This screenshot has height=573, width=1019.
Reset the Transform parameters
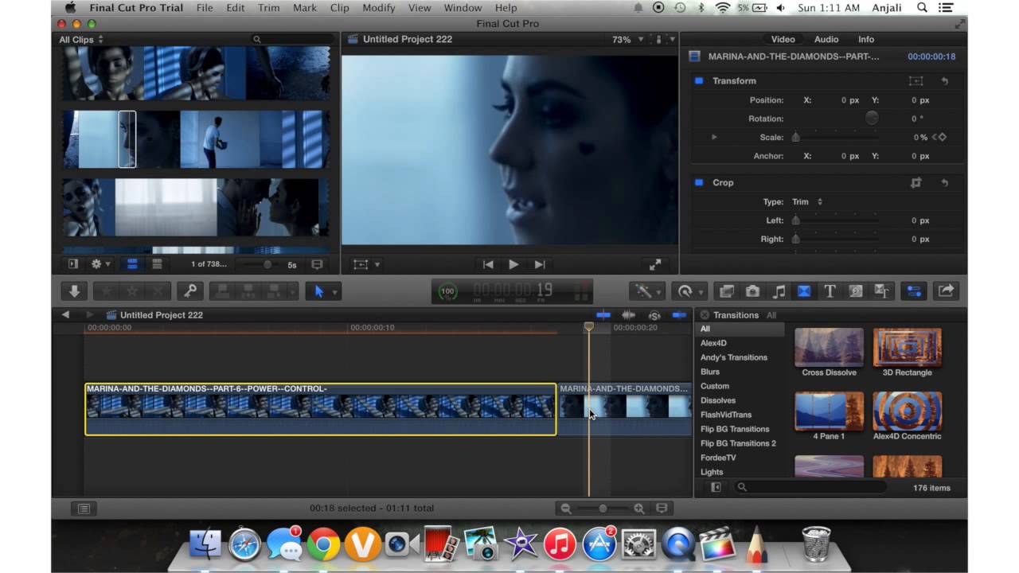pyautogui.click(x=945, y=80)
